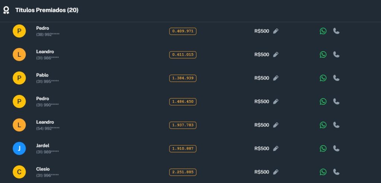Click phone icon for Pedro (31) 990
381x183 pixels.
[336, 101]
